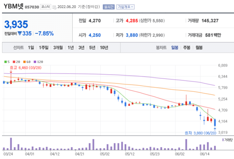The image size is (234, 159).
Task: Select the 1일 line chart range
Action: pos(31,47)
